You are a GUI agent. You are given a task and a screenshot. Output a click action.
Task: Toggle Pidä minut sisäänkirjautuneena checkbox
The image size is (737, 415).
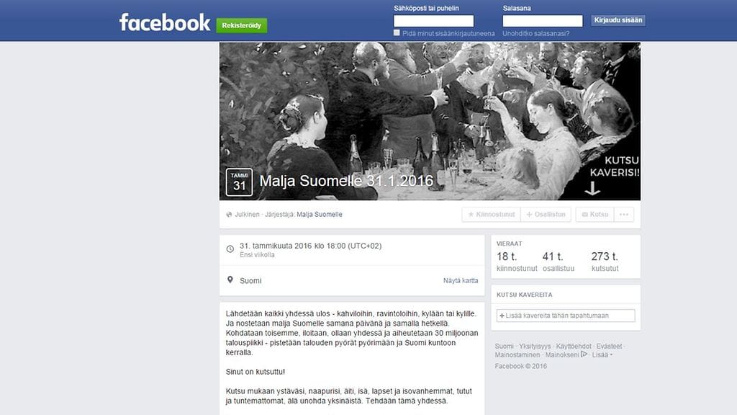point(397,33)
